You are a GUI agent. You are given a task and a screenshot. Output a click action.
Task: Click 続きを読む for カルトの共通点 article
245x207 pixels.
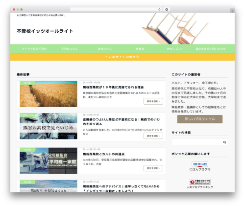pyautogui.click(x=153, y=168)
